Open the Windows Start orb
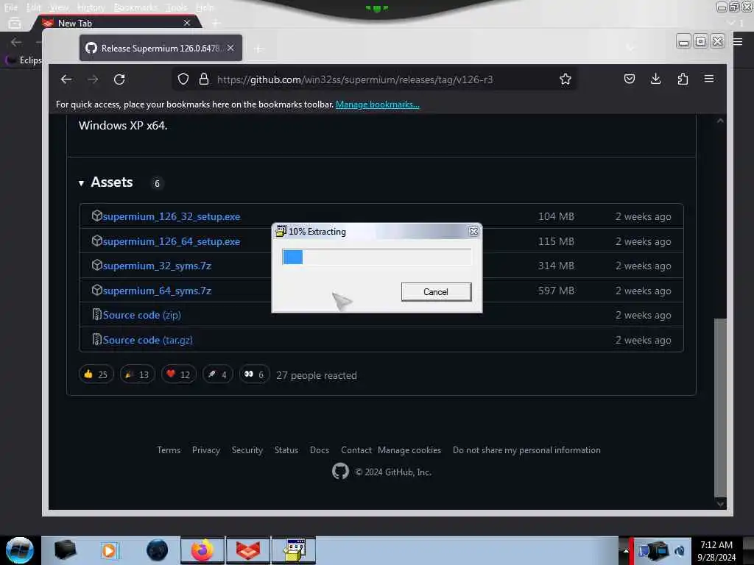The image size is (754, 565). (x=20, y=550)
